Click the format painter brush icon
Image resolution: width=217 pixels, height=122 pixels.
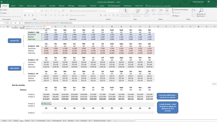(1, 16)
